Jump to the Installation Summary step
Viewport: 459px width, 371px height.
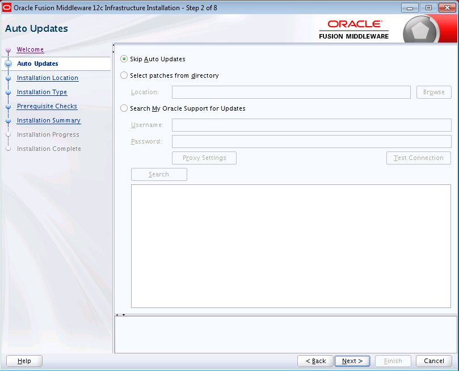click(x=49, y=120)
